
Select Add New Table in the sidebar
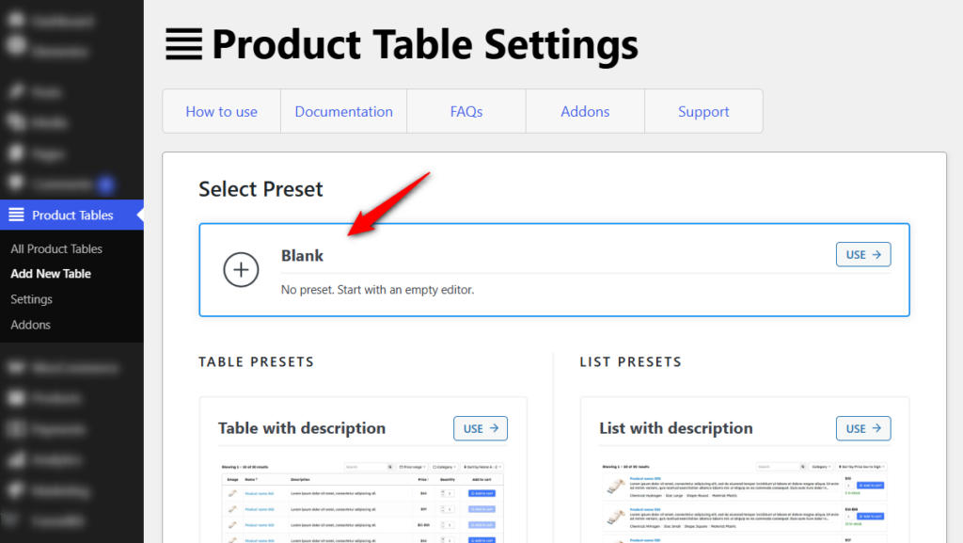tap(51, 274)
